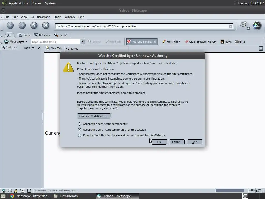This screenshot has height=199, width=265.
Task: Collapse the navigation toolbar grippy
Action: 1,26
